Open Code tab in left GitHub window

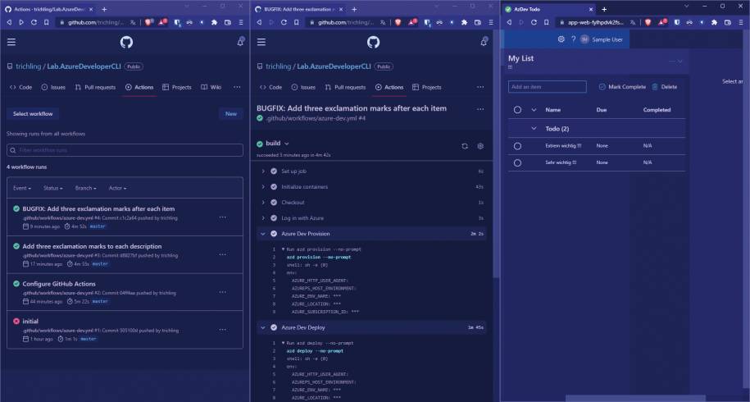coord(20,88)
